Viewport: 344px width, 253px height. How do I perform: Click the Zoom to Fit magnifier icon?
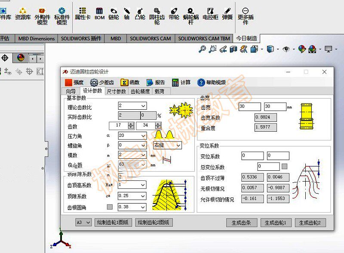pyautogui.click(x=202, y=49)
